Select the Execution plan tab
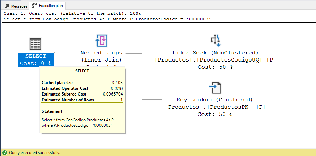 [x=47, y=6]
